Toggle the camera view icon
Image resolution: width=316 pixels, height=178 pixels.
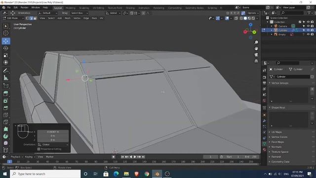point(256,55)
